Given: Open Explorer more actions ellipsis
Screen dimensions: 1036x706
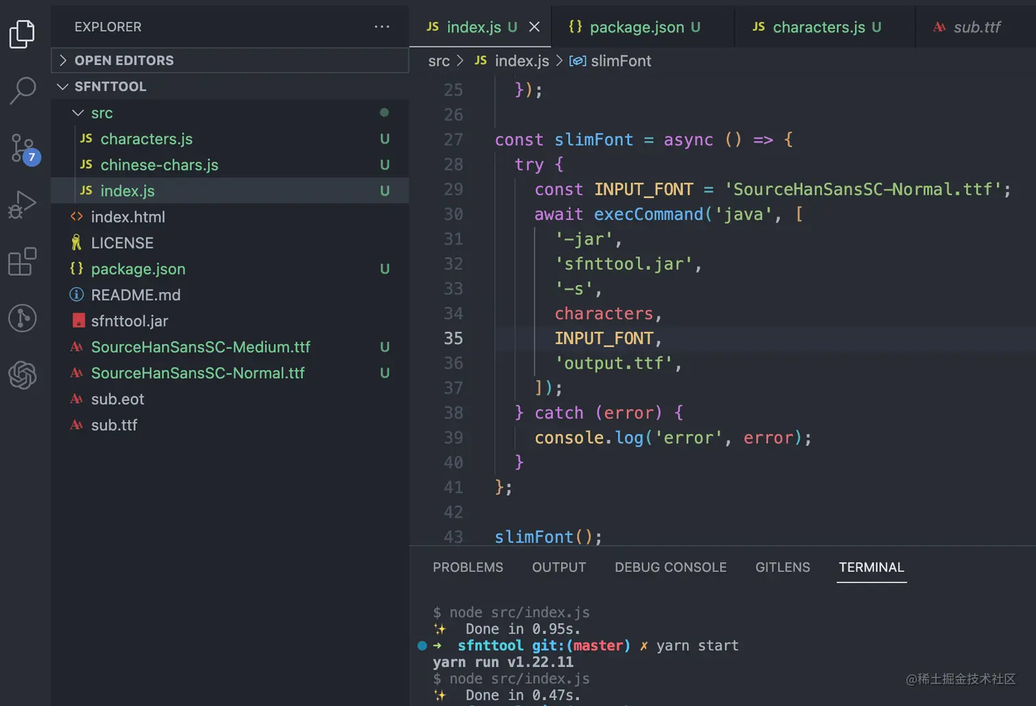Looking at the screenshot, I should tap(382, 27).
